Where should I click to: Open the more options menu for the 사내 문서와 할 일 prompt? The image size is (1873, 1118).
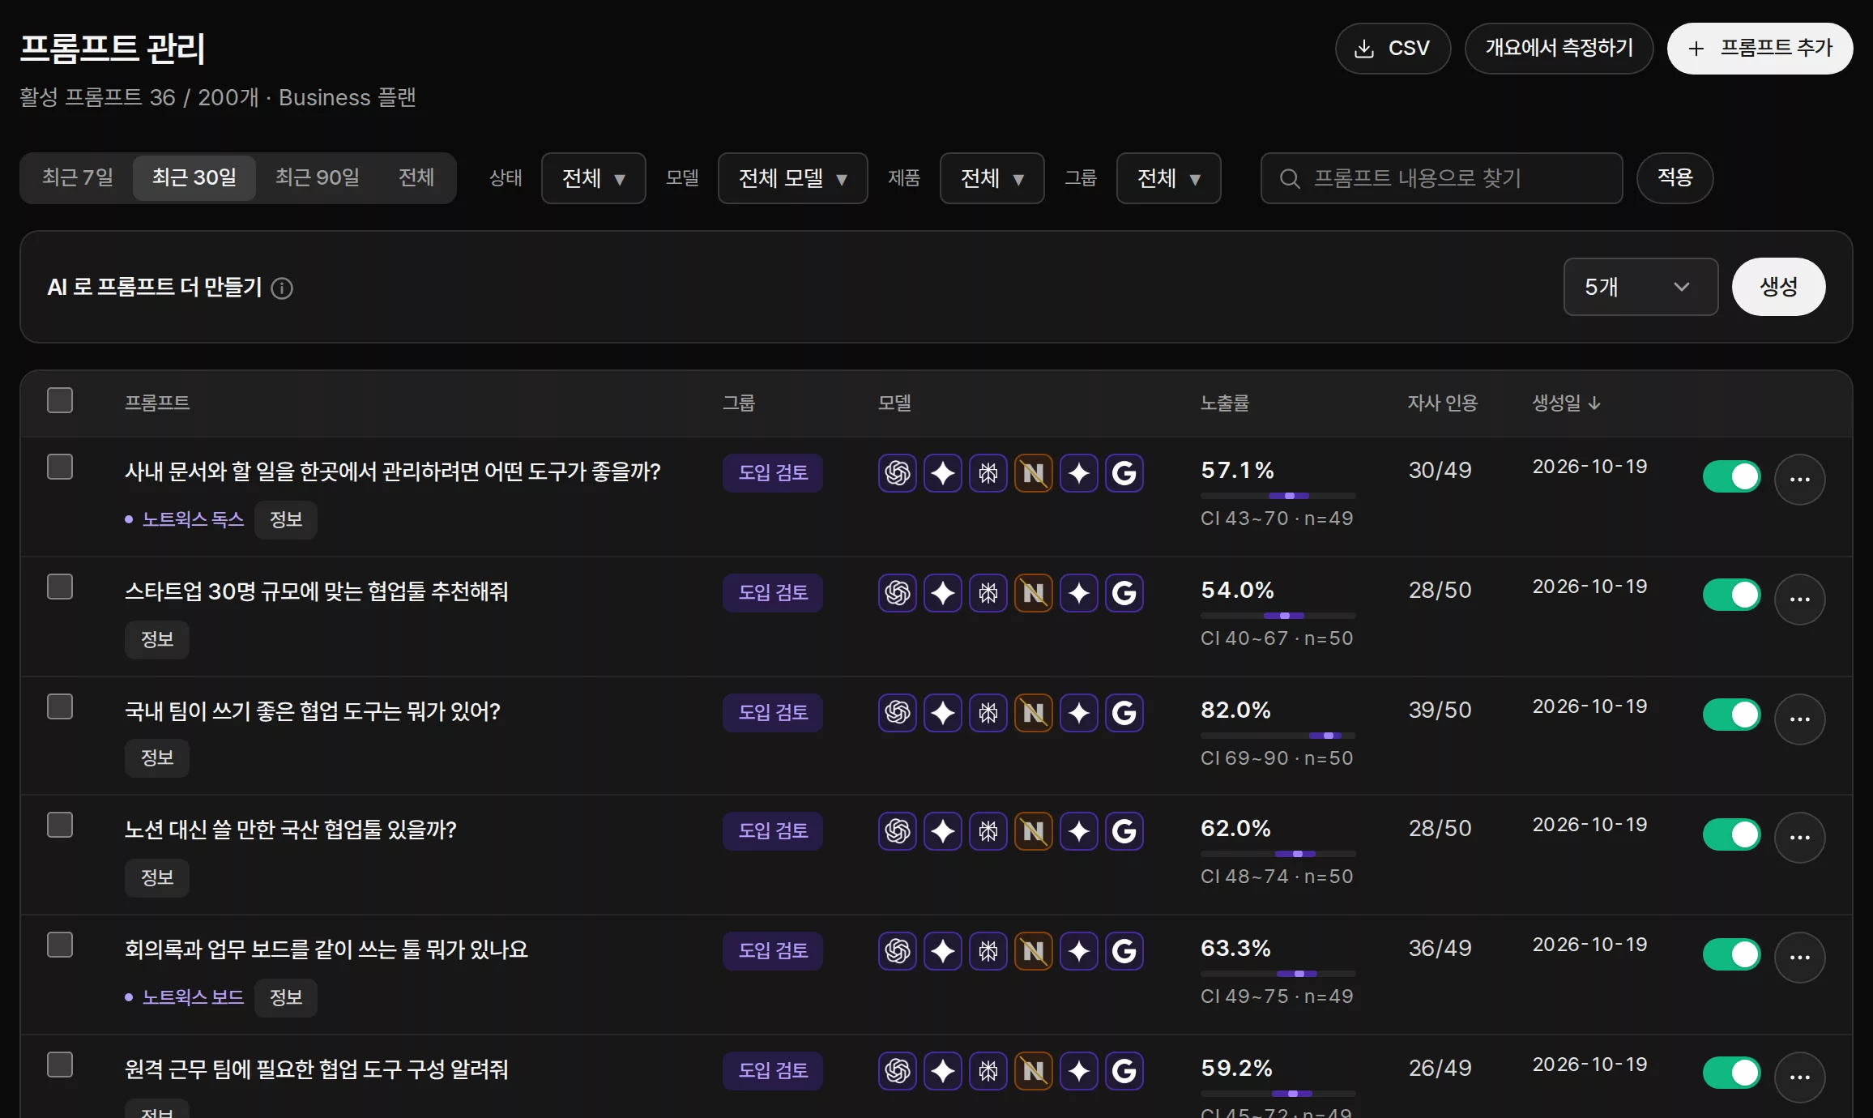1799,479
